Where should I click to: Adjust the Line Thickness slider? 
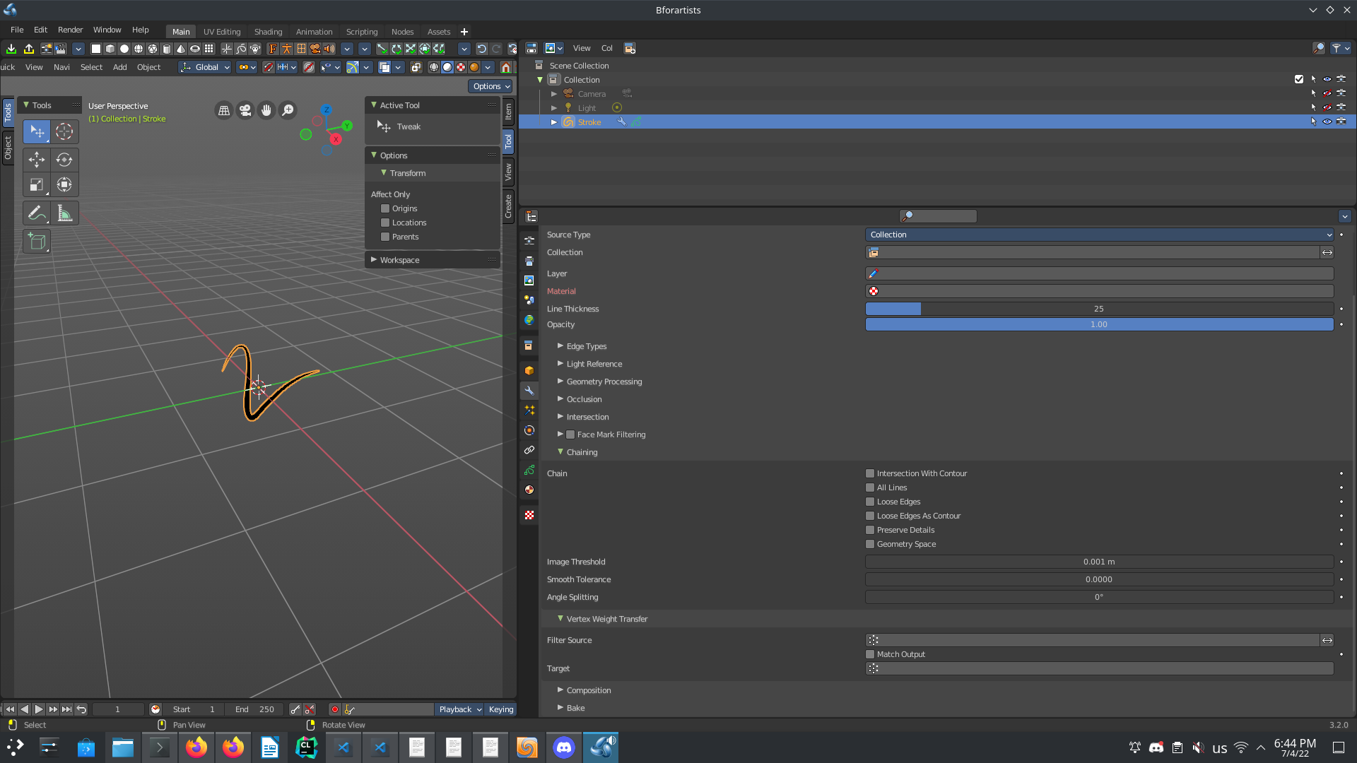tap(1099, 309)
